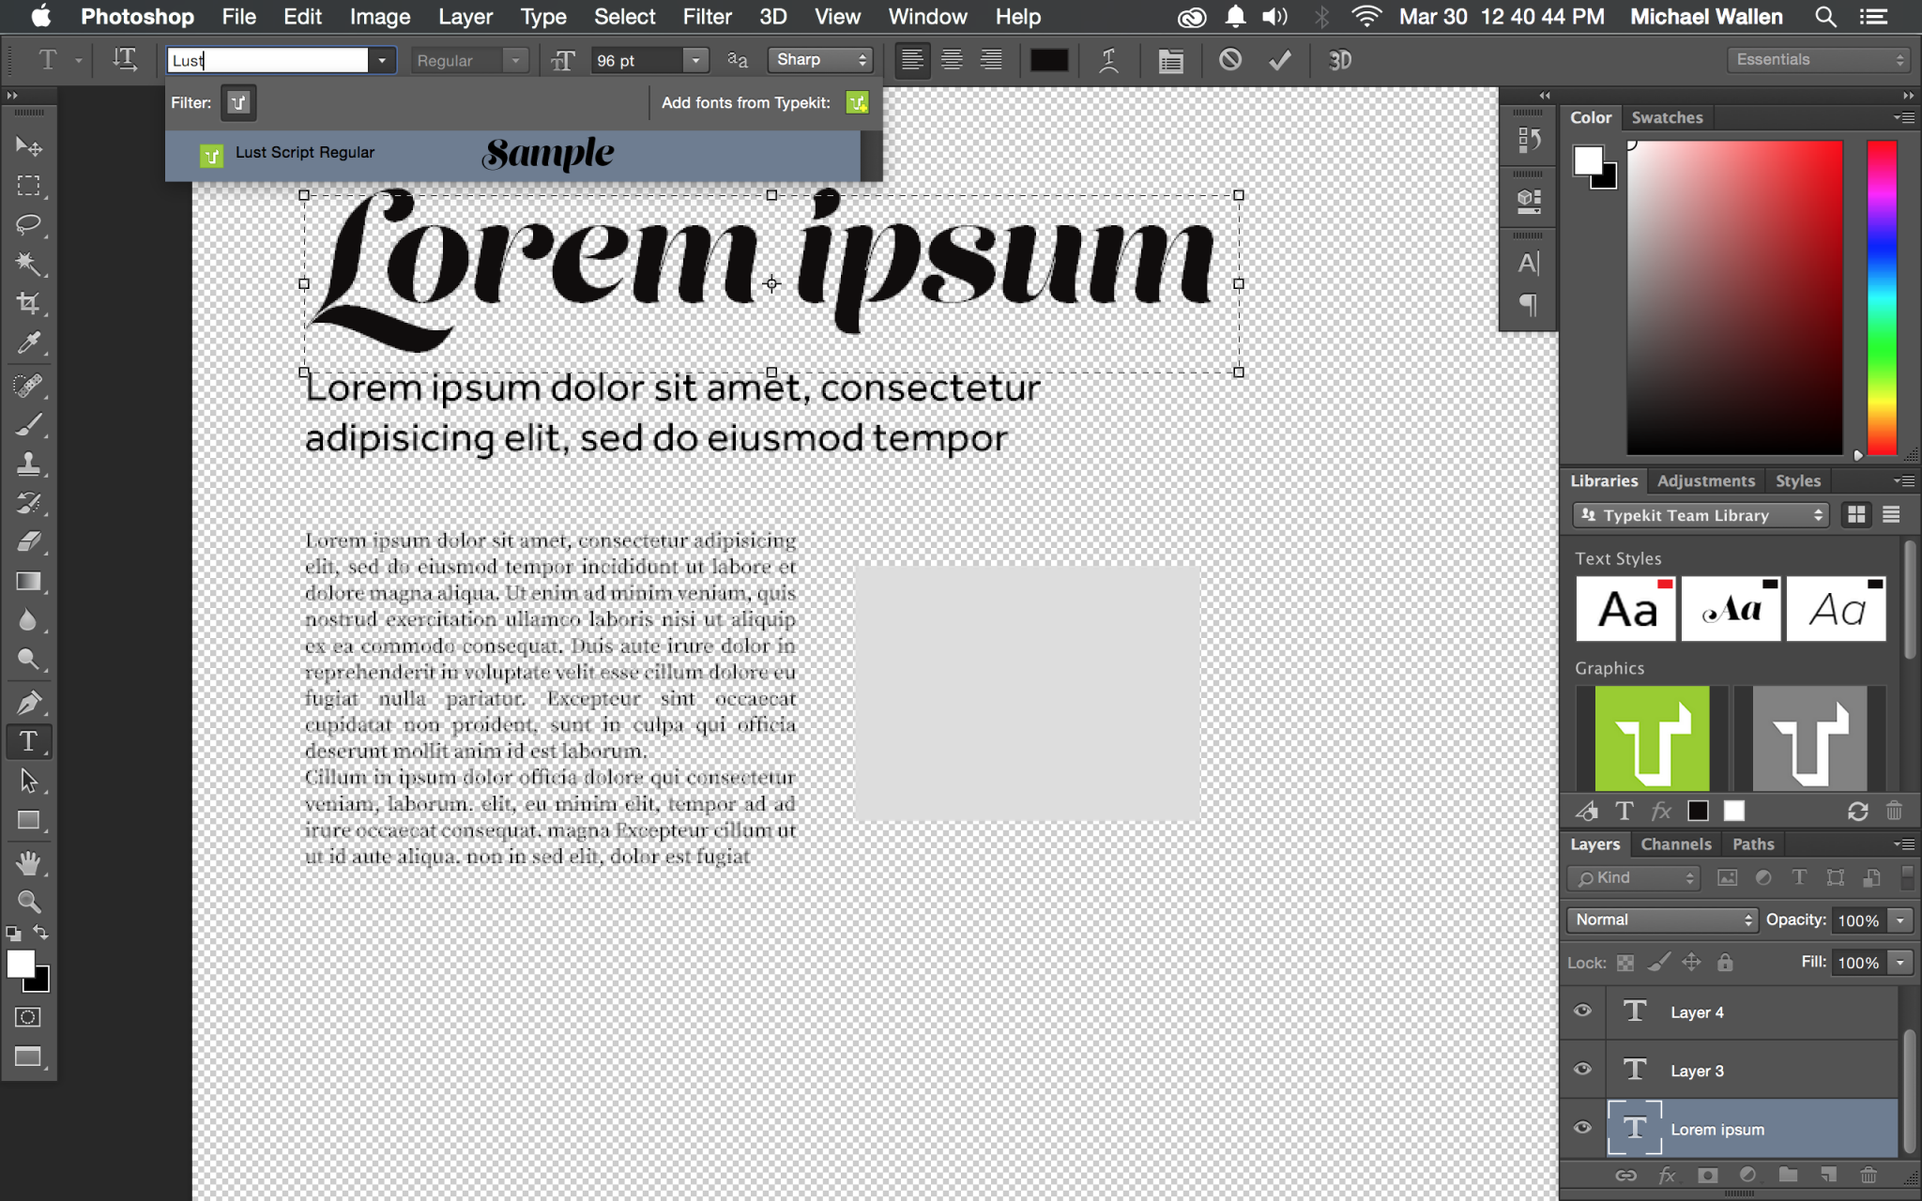Expand Typekit Team Library dropdown

point(1701,515)
